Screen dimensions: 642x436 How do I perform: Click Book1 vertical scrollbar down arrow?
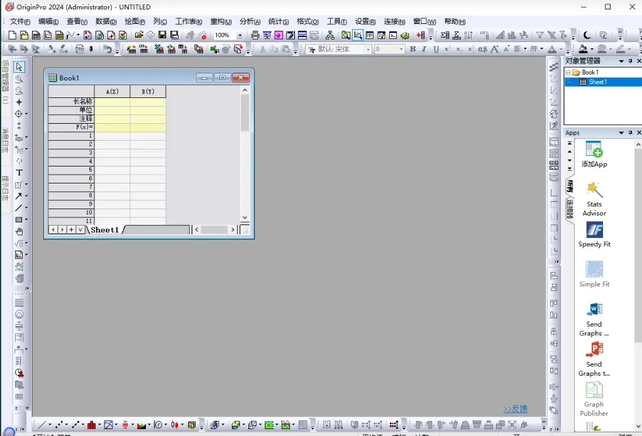pyautogui.click(x=245, y=217)
